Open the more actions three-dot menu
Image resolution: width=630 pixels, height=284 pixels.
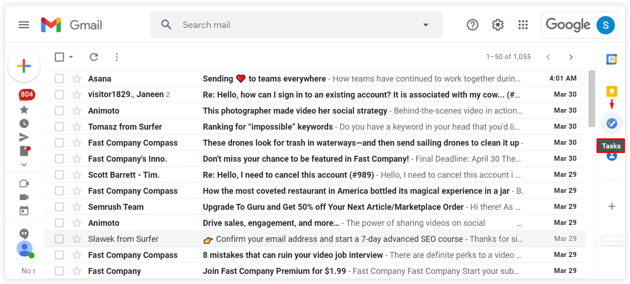[x=117, y=57]
